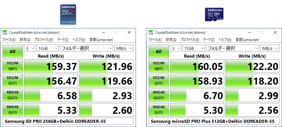This screenshot has height=127, width=282.
Task: Maximize the left CrystalDiskMark window
Action: [x=116, y=32]
